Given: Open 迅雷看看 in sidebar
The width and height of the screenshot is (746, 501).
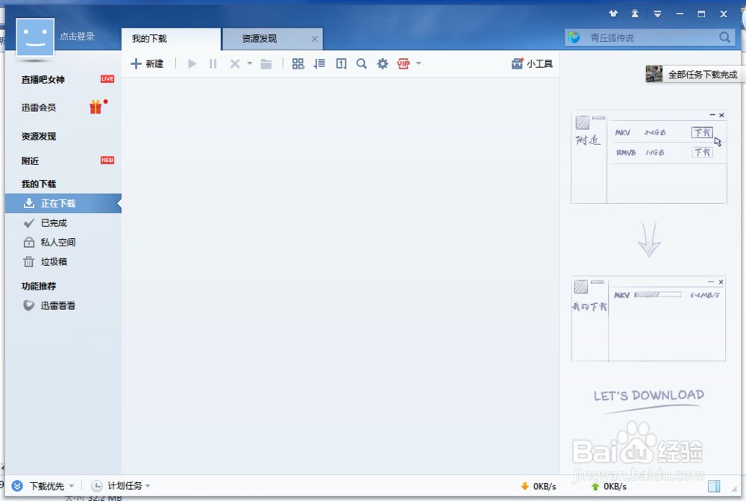Looking at the screenshot, I should click(58, 305).
